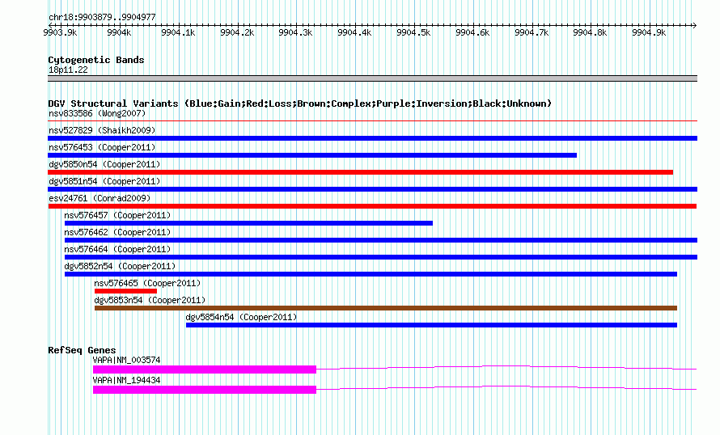Click the 18p11.22 band label
The width and height of the screenshot is (720, 435).
click(x=68, y=70)
